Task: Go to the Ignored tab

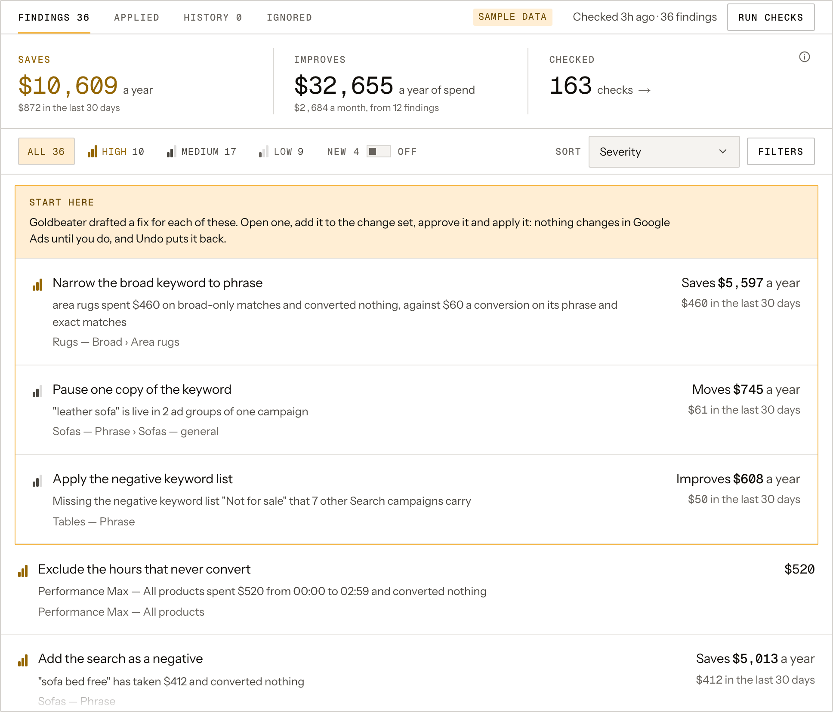Action: (x=289, y=18)
